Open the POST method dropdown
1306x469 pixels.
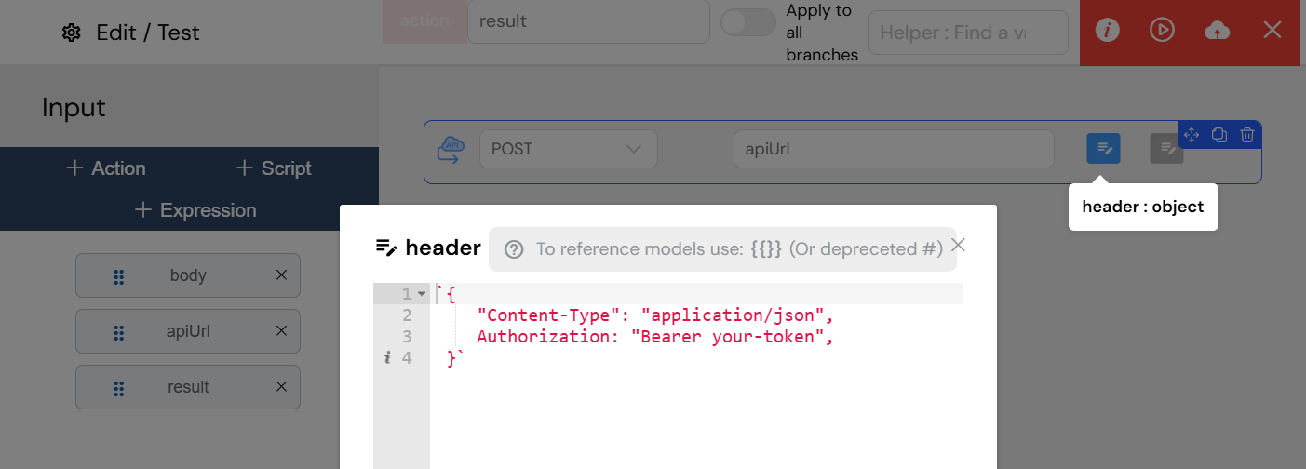(x=569, y=149)
